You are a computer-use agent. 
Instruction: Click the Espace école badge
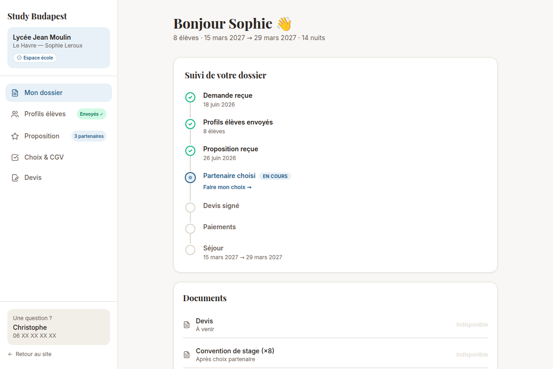pos(35,58)
